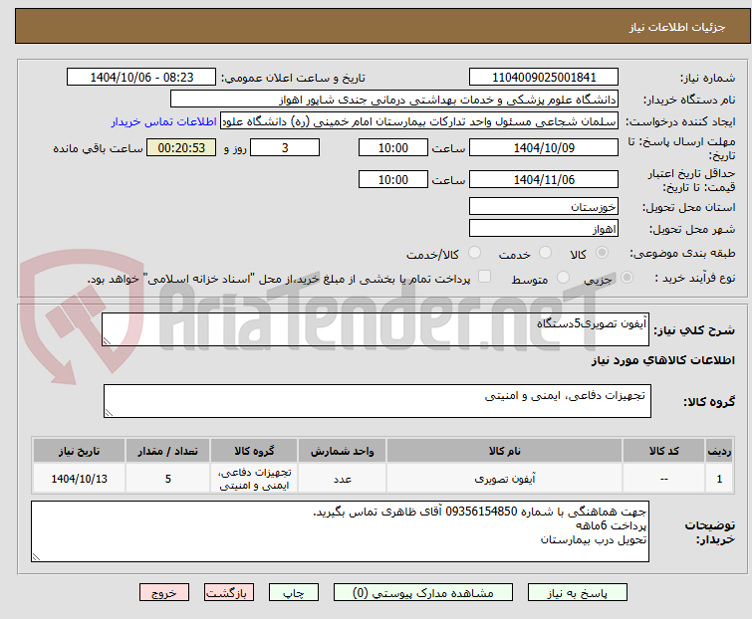The image size is (752, 619).
Task: Select the 'کالا/خدمت' radio button
Action: pos(474,253)
